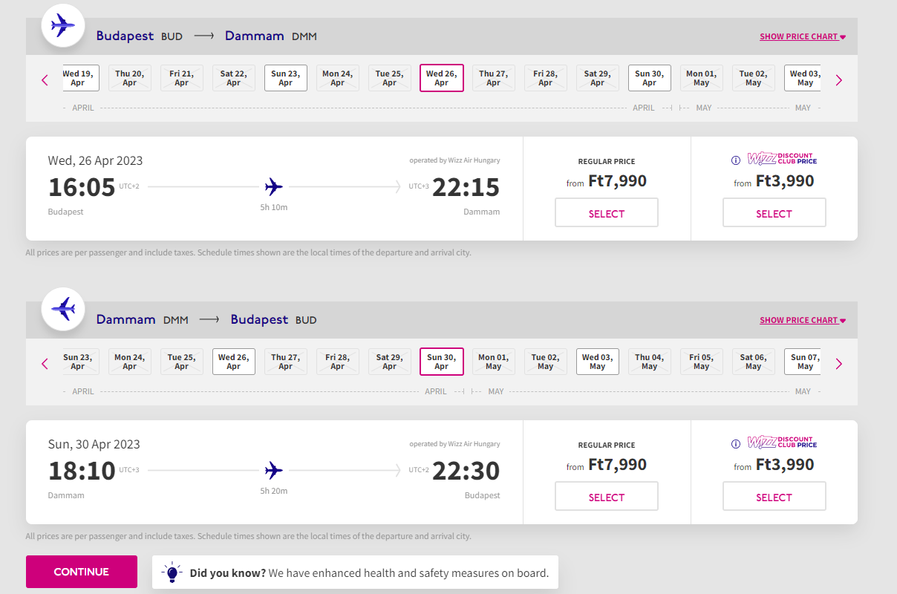Select discount club price for return flight

(774, 497)
